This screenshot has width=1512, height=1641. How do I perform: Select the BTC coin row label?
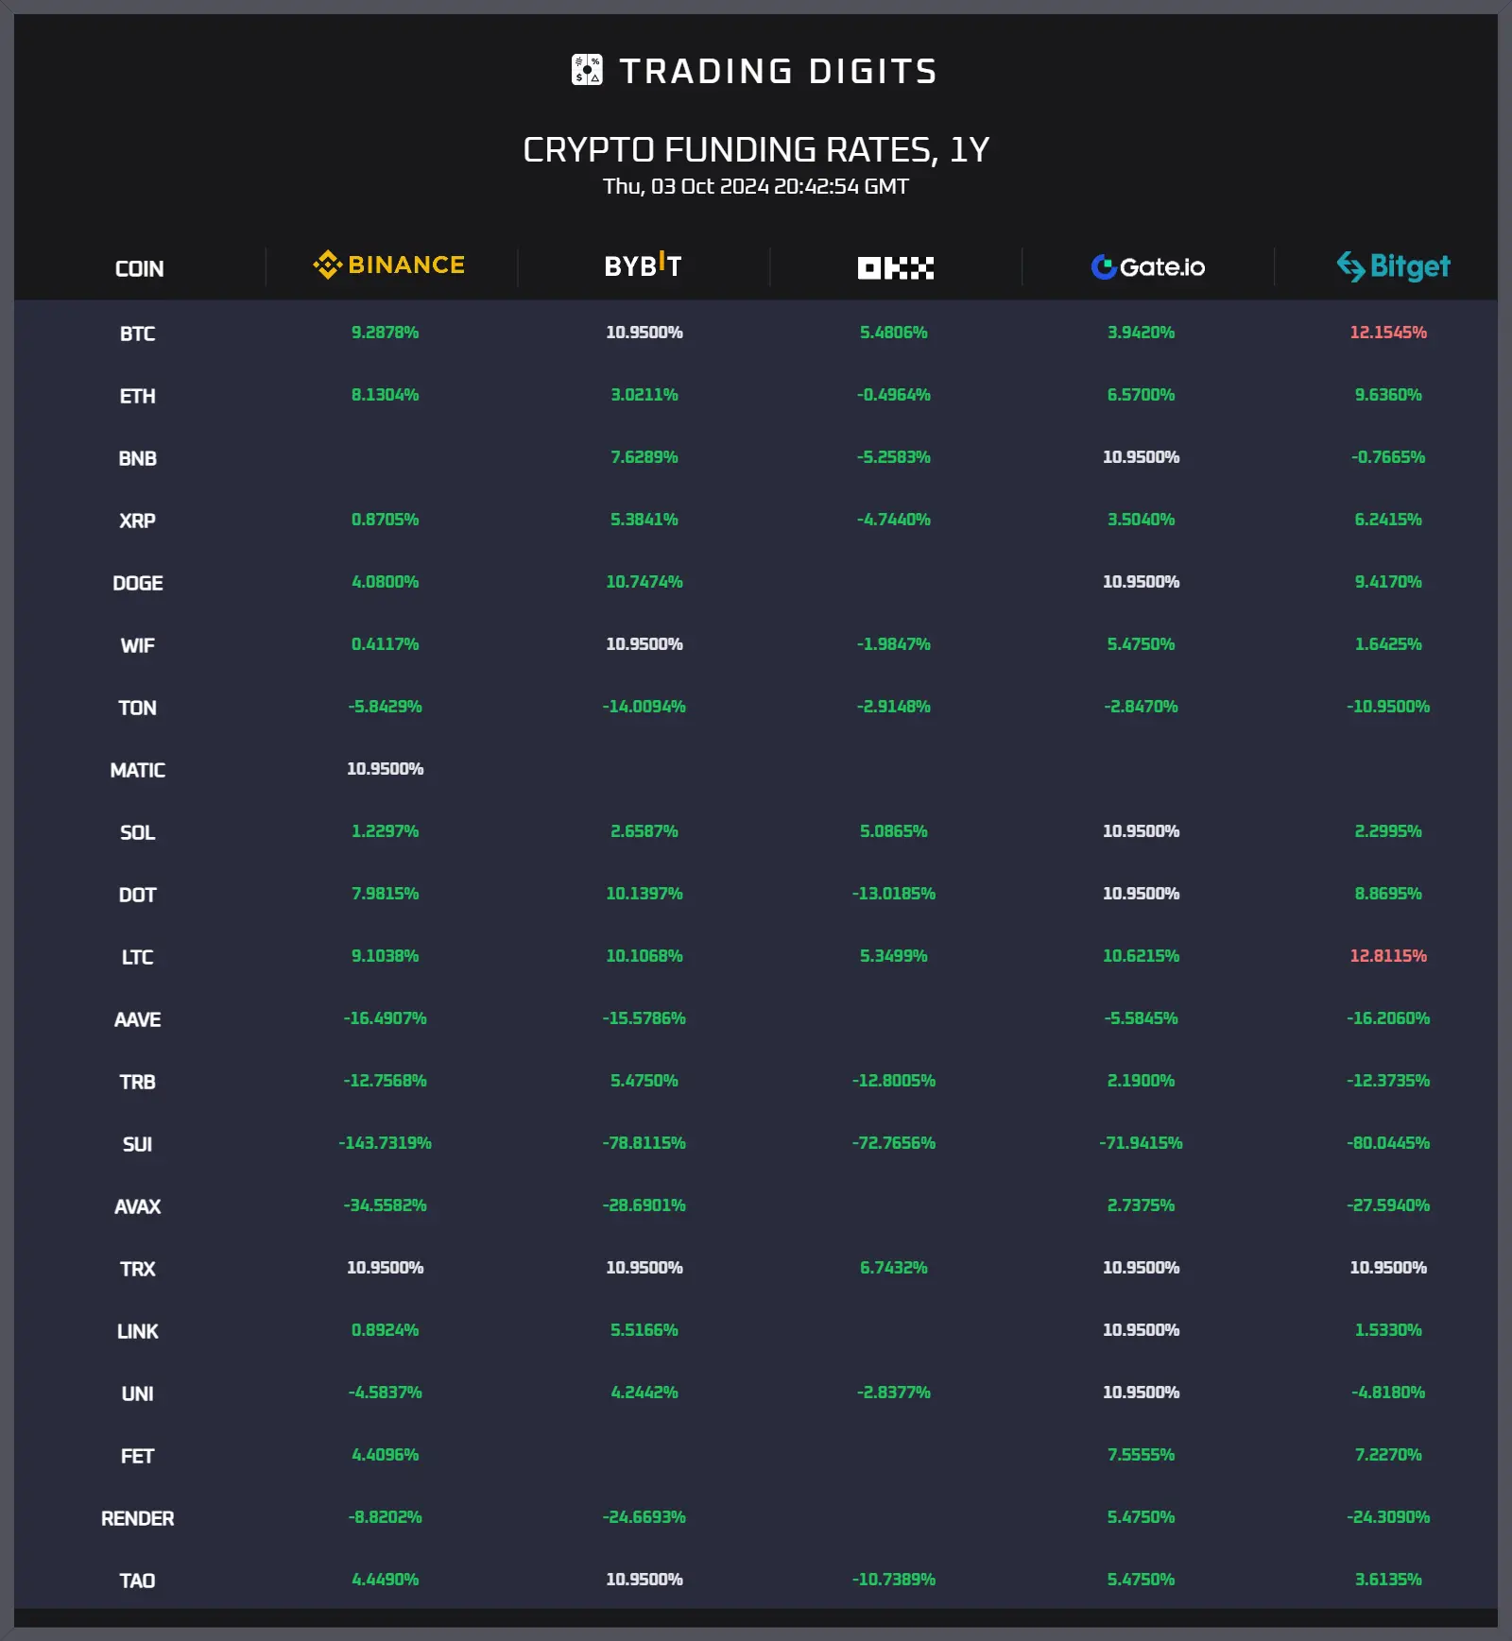(137, 333)
